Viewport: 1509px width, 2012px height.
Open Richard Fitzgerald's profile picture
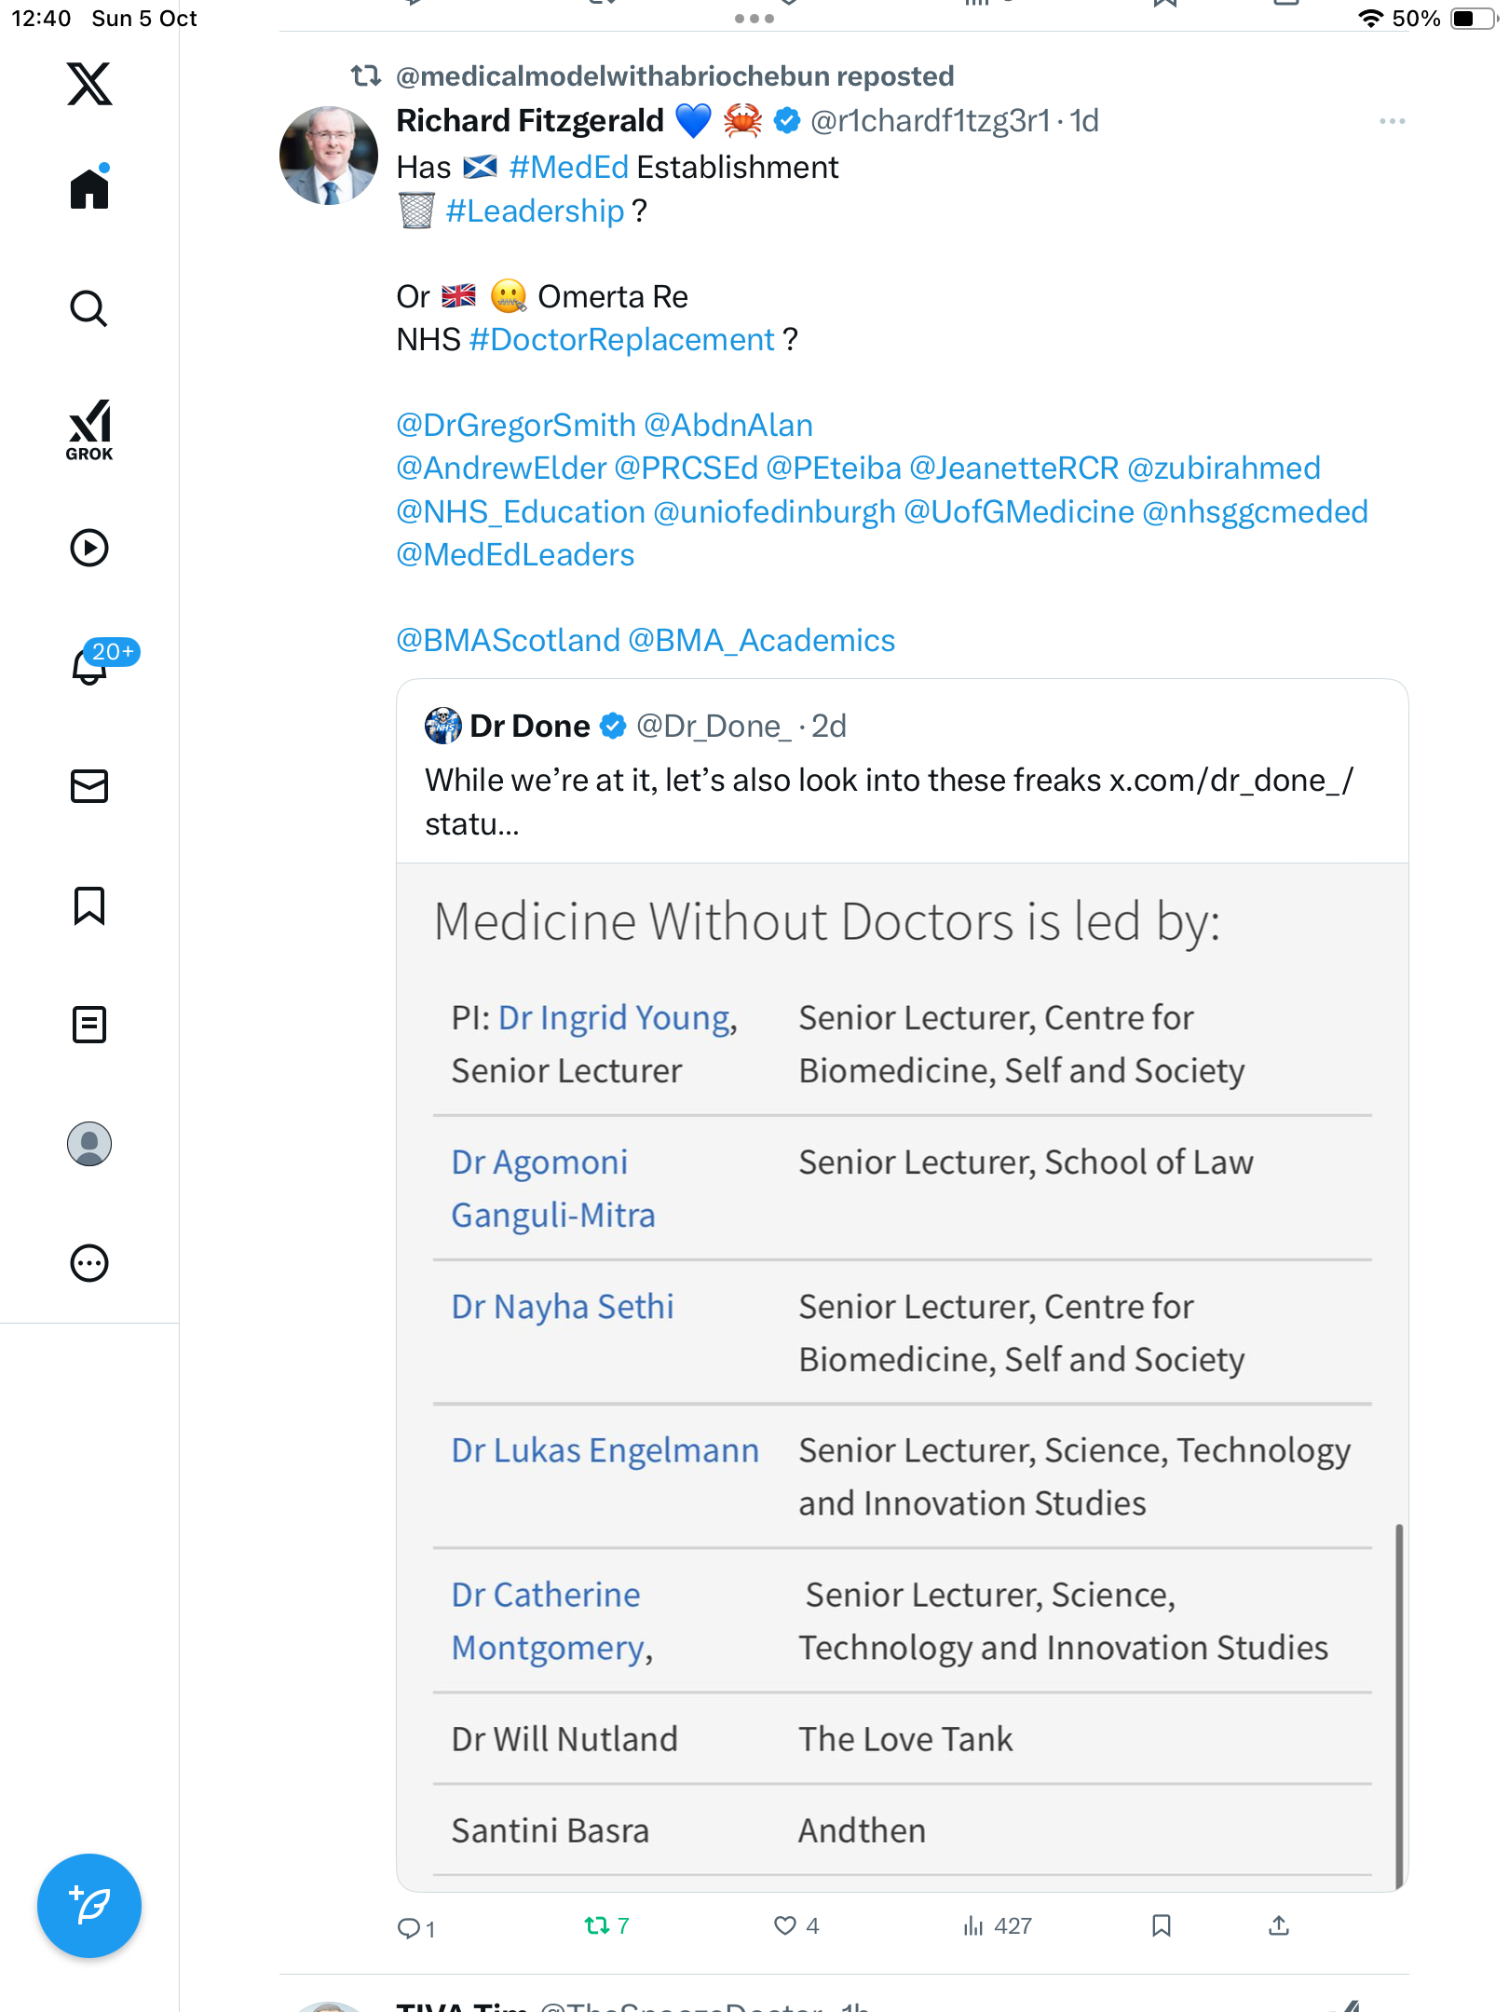pos(329,156)
